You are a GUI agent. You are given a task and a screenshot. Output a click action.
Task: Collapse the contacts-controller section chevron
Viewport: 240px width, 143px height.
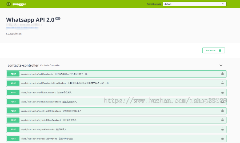(x=221, y=65)
